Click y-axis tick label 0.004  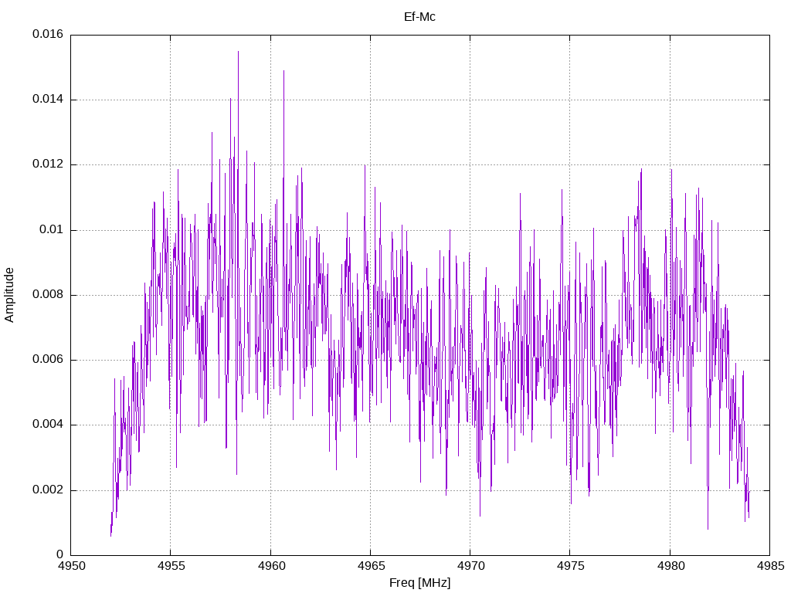click(x=48, y=425)
